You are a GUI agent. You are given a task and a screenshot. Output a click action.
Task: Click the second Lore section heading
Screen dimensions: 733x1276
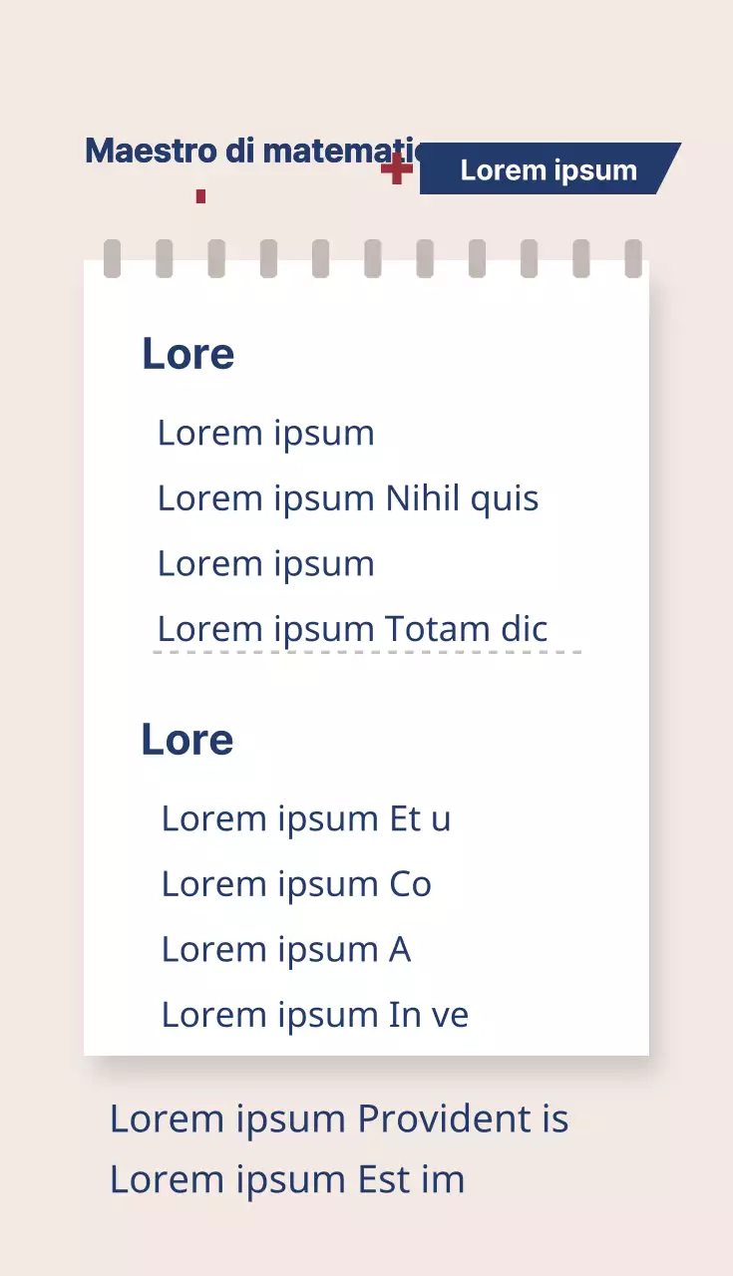coord(187,740)
